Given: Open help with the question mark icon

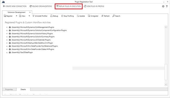Looking at the screenshot, I should [167, 6].
